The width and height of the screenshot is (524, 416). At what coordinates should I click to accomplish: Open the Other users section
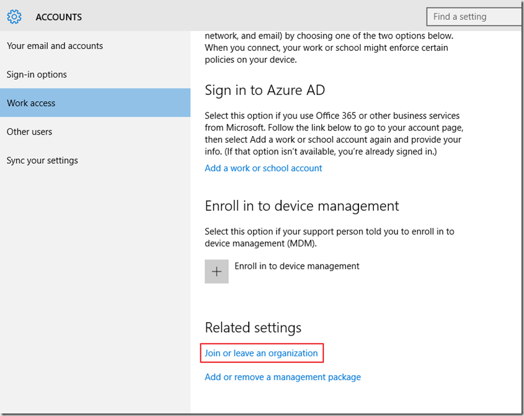pyautogui.click(x=29, y=132)
